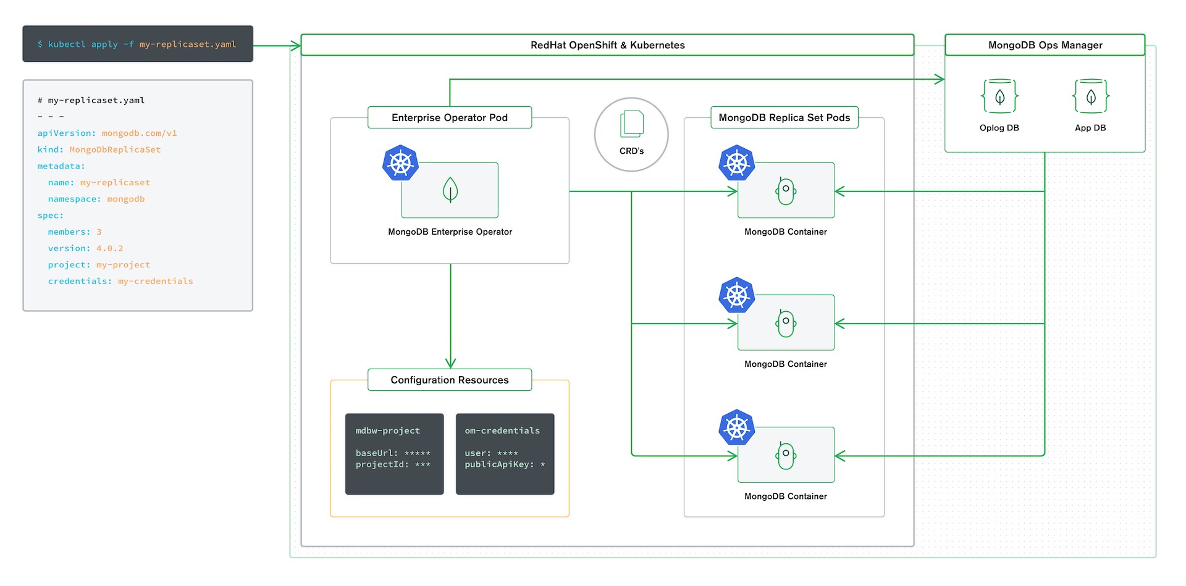The image size is (1186, 586).
Task: Click Kubernetes wheel icon on bottom MongoDB Container
Action: pos(737,427)
